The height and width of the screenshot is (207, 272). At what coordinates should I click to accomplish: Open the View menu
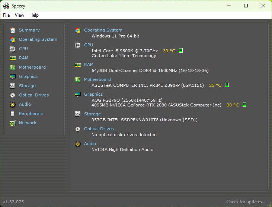coord(19,15)
